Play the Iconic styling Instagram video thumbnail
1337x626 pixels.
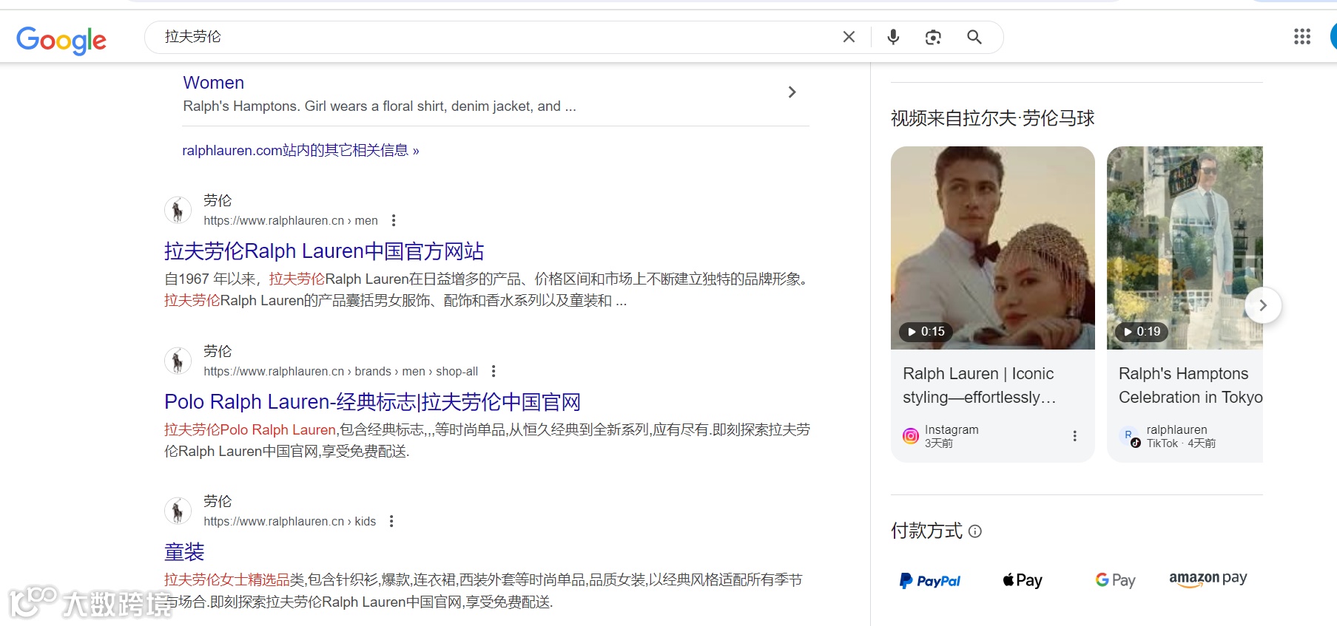[x=993, y=248]
